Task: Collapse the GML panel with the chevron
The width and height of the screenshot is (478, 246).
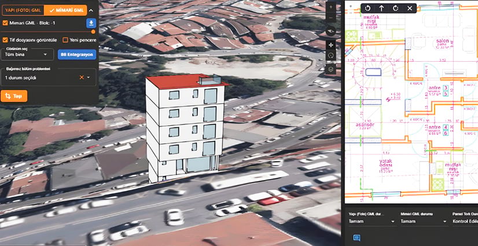Action: 91,10
